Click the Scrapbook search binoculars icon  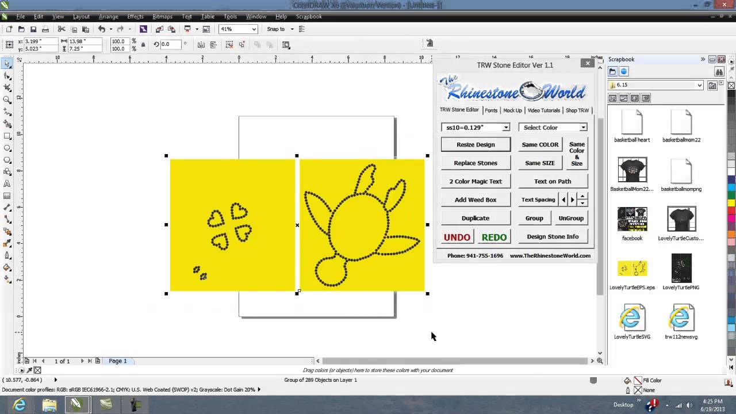(719, 72)
